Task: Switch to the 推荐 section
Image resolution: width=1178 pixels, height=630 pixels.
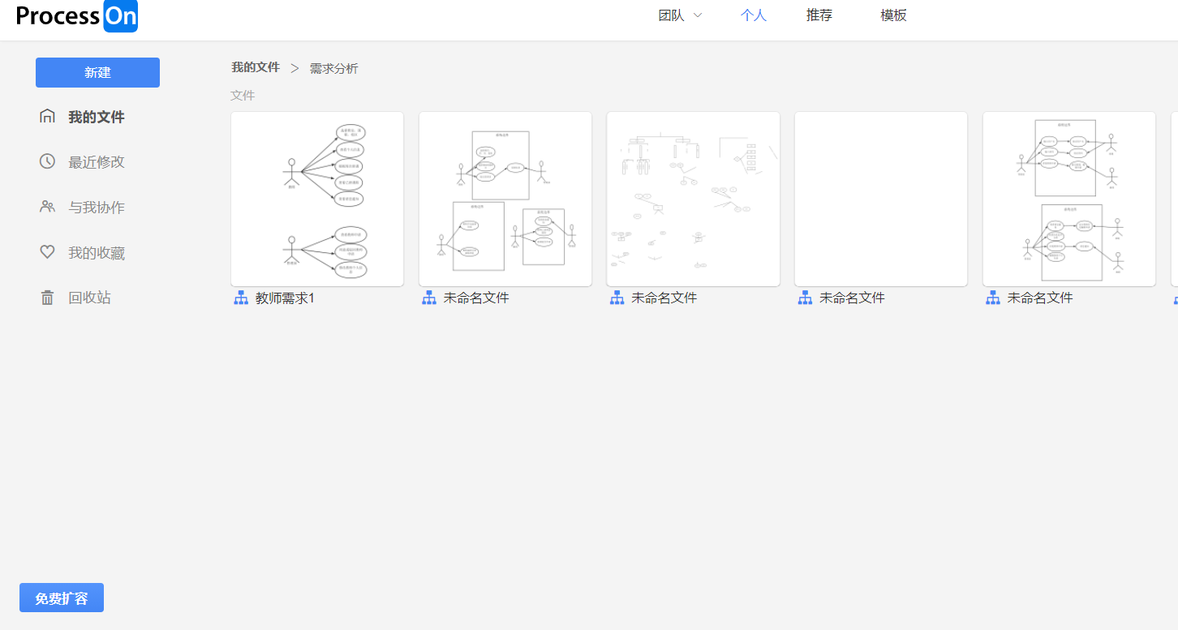Action: [819, 15]
